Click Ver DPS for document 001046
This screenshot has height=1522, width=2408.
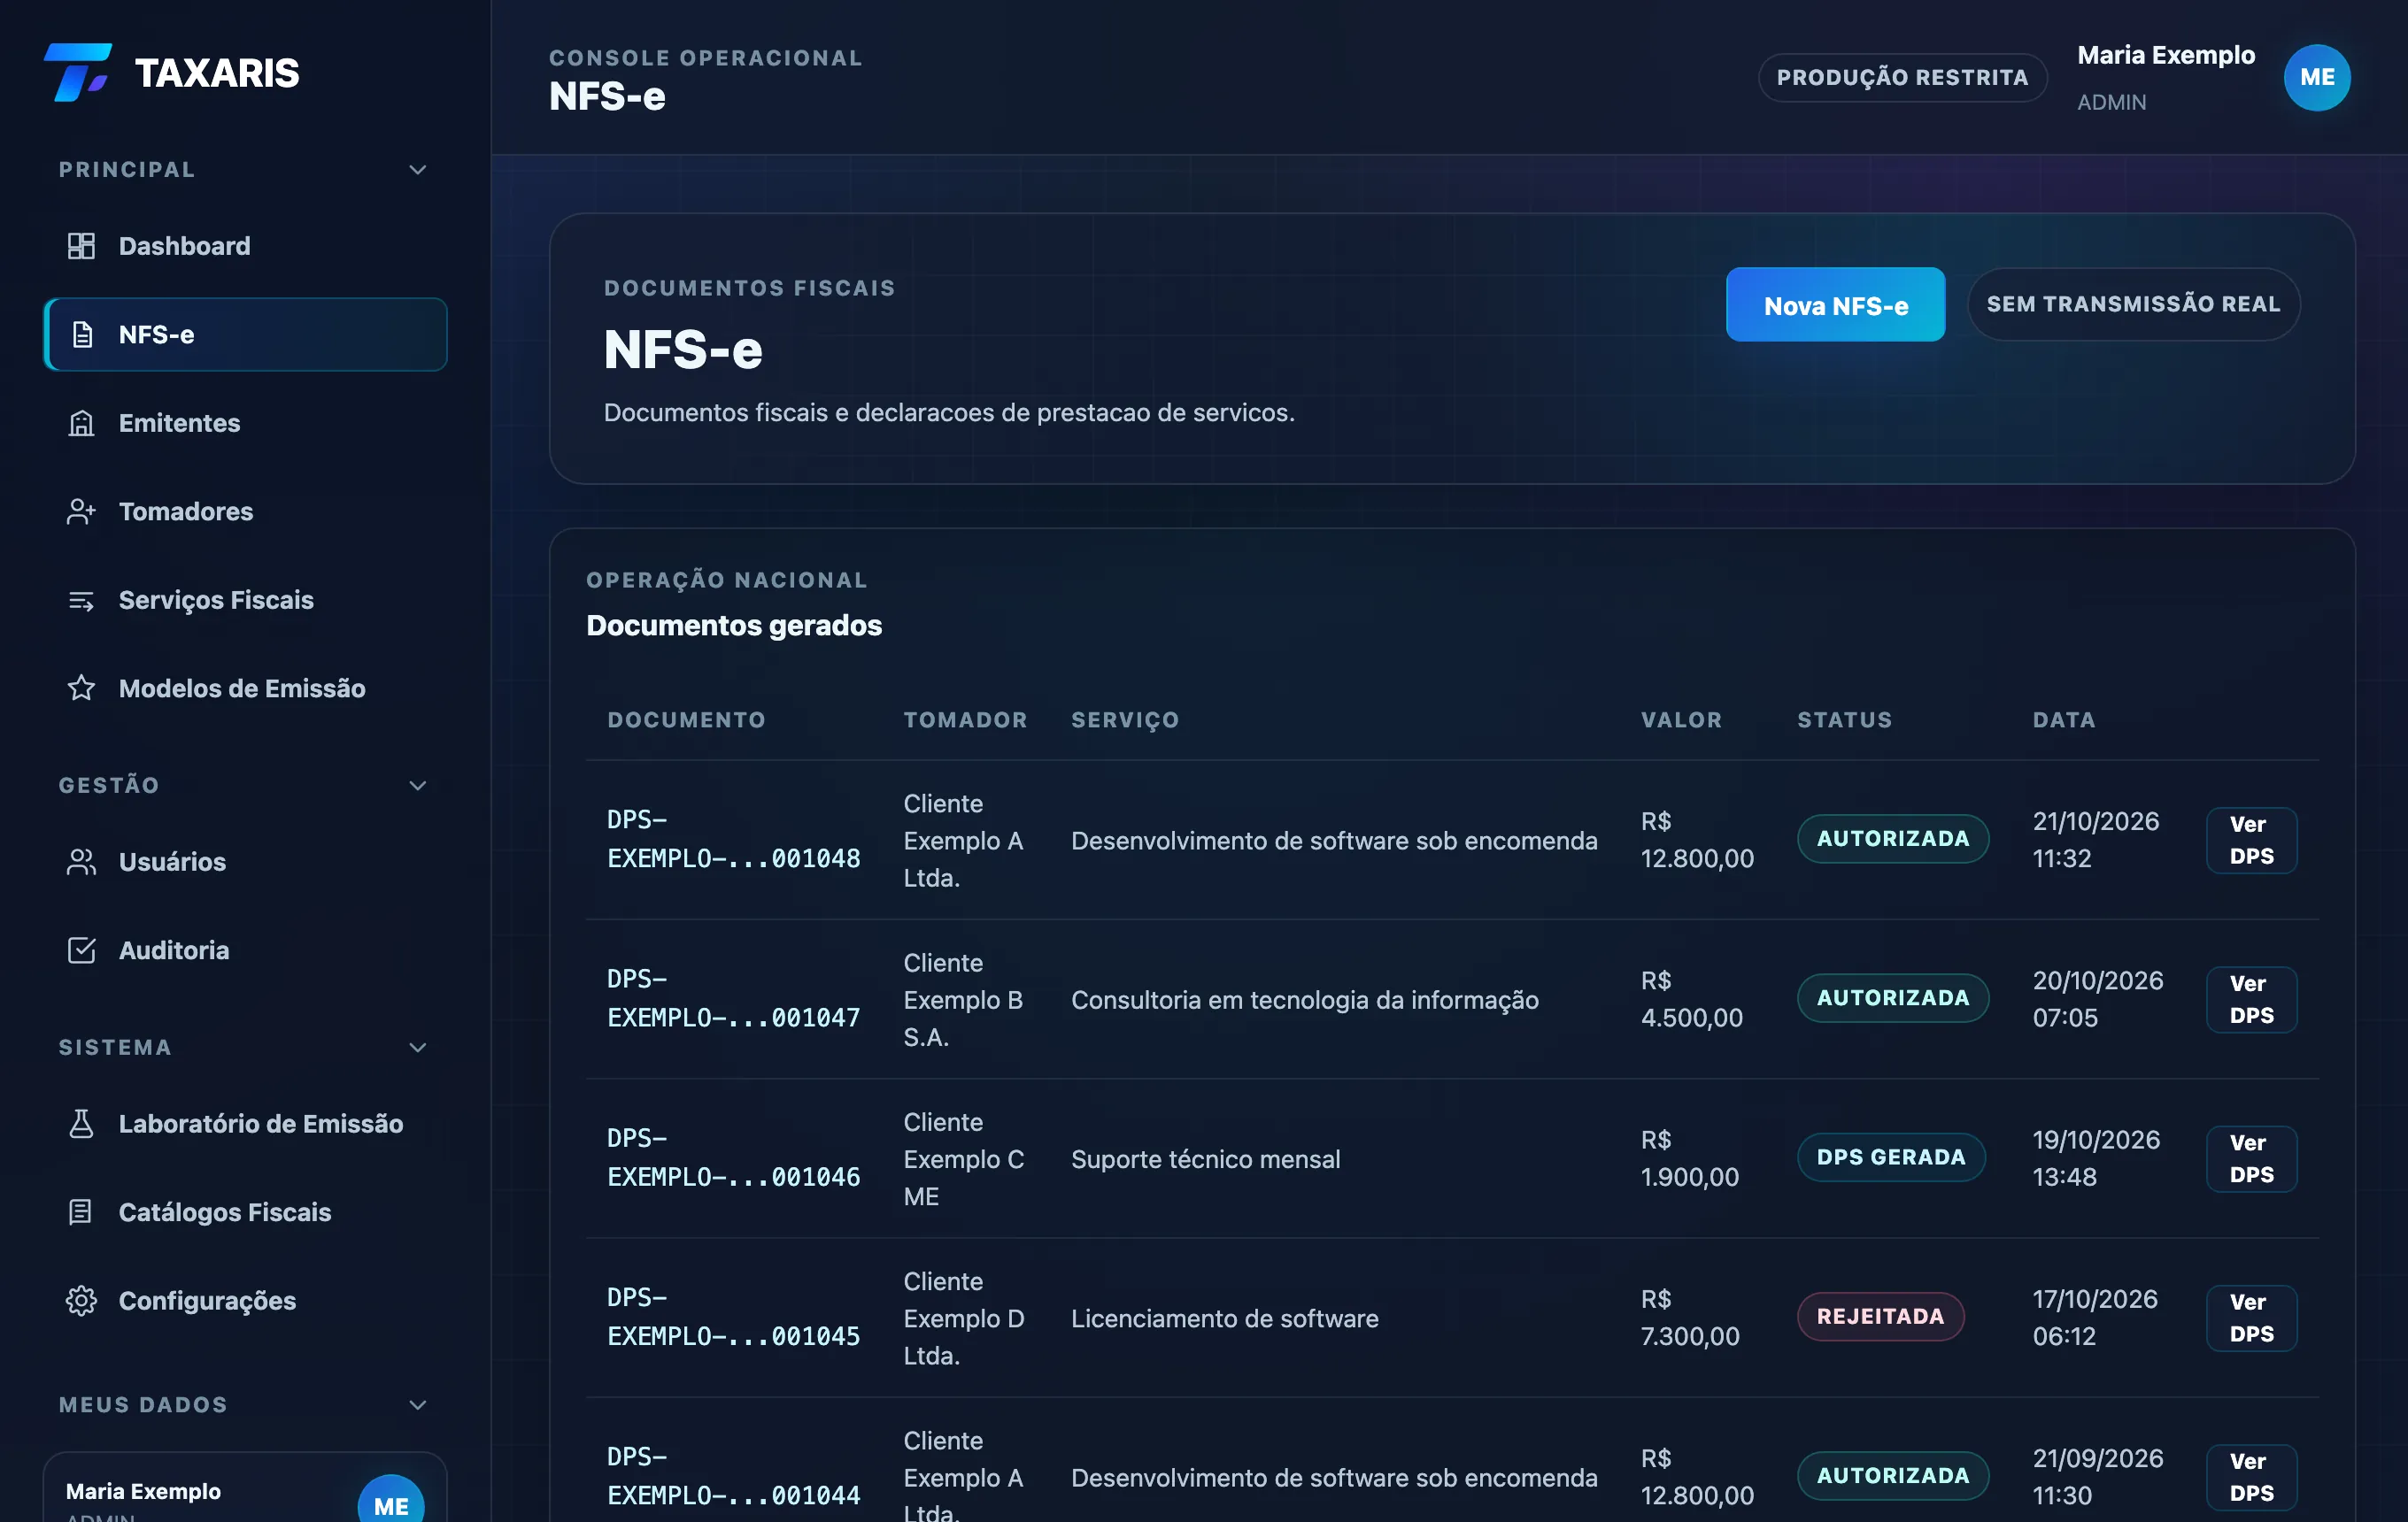click(x=2251, y=1159)
